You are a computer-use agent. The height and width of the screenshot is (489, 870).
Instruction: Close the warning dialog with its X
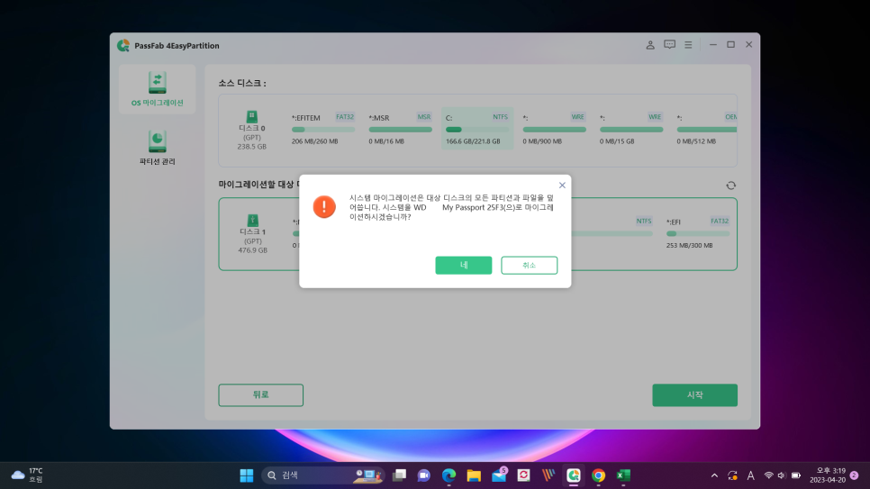[562, 186]
